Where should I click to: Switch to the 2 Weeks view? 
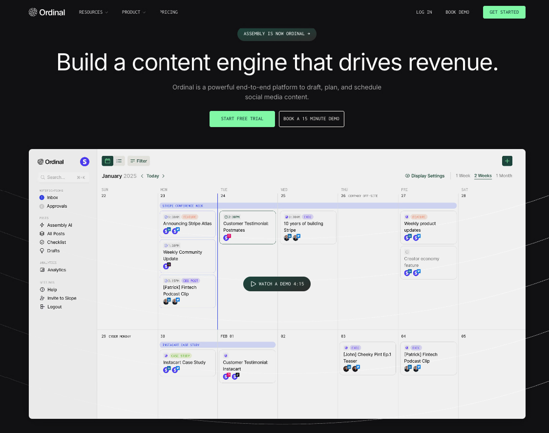click(x=483, y=176)
